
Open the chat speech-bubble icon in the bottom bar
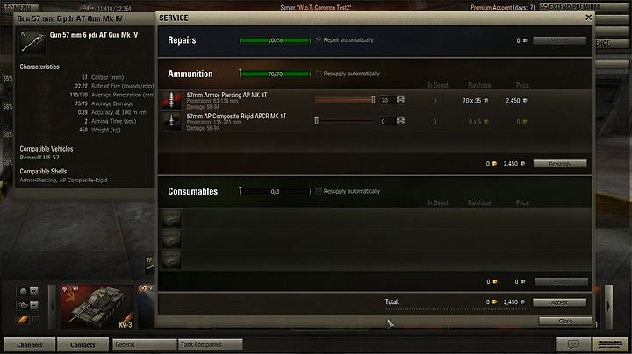pos(573,344)
